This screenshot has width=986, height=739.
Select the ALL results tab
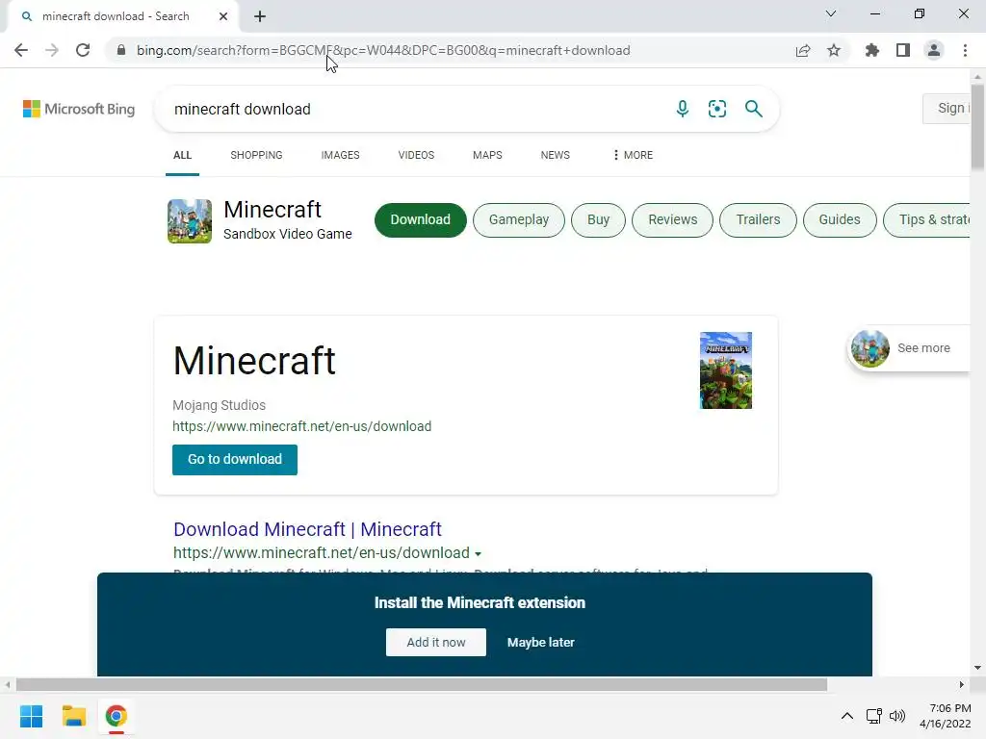click(x=182, y=155)
